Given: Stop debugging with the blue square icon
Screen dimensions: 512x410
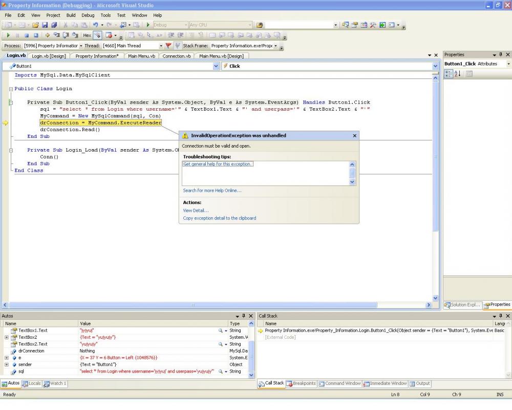Looking at the screenshot, I should click(x=27, y=35).
